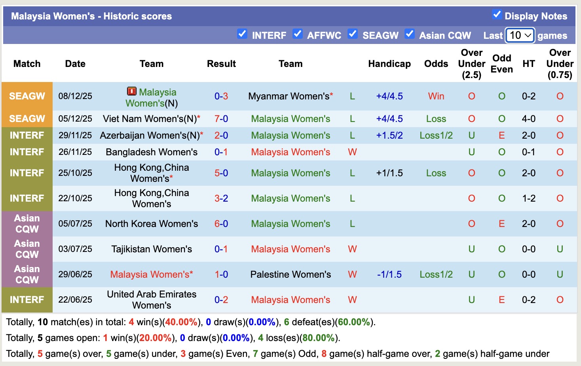
Task: Open the Palestine Women's team link
Action: (x=290, y=274)
